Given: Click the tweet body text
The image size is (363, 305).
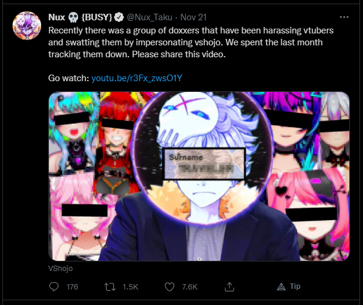Looking at the screenshot, I should tap(191, 42).
